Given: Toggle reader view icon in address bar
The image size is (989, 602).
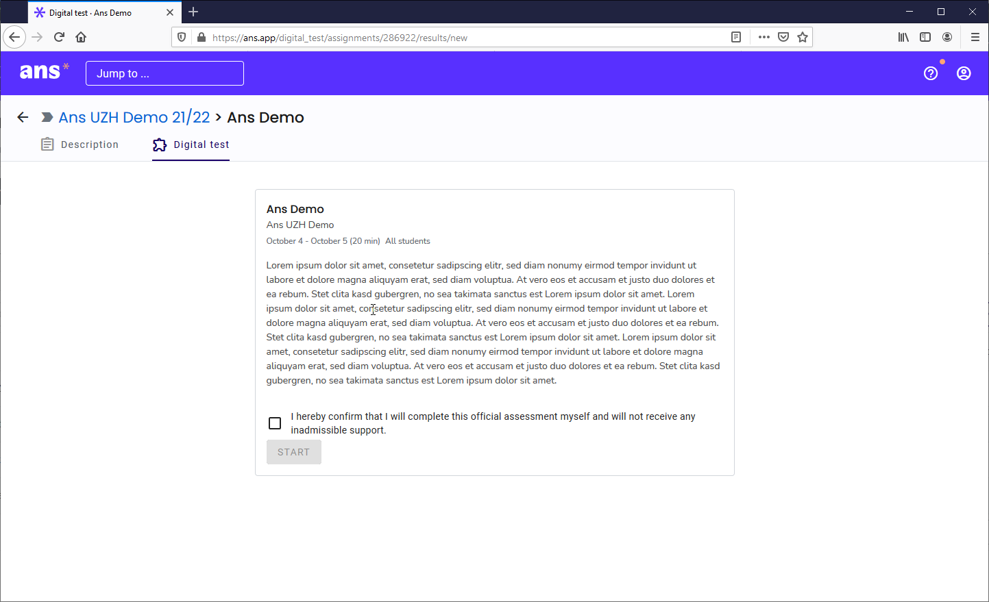Looking at the screenshot, I should point(736,37).
